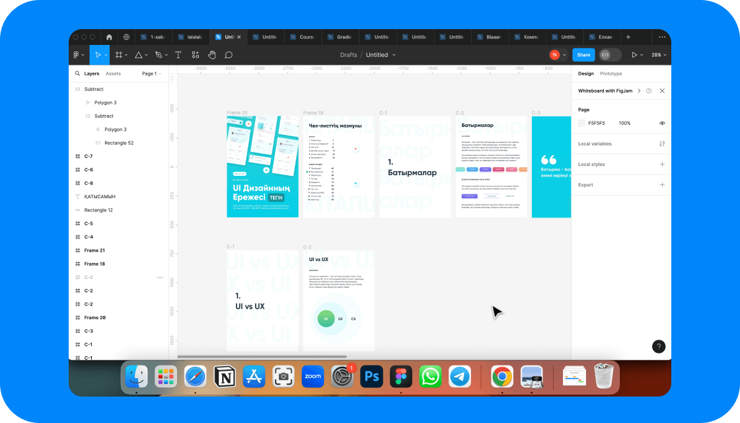Select the Comment tool

pyautogui.click(x=229, y=55)
